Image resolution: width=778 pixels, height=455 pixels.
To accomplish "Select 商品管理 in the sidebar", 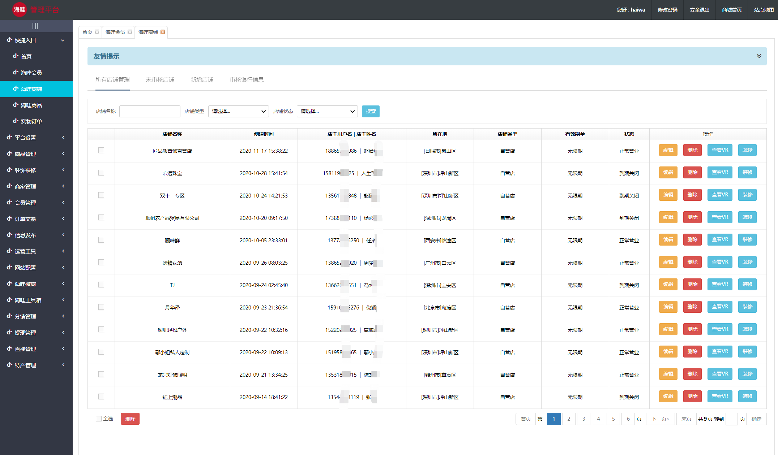I will (25, 153).
